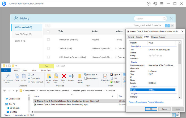Image resolution: width=186 pixels, height=118 pixels.
Task: Select Quick access in Explorer navigation pane
Action: [13, 99]
